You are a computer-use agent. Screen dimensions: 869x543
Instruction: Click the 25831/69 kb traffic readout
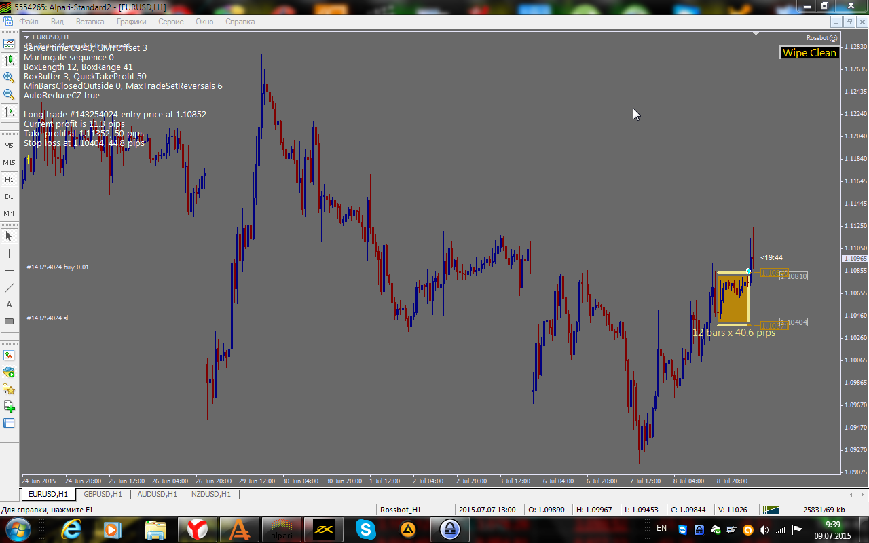click(824, 510)
